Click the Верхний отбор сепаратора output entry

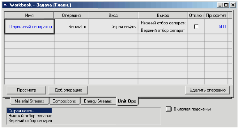tap(163, 31)
